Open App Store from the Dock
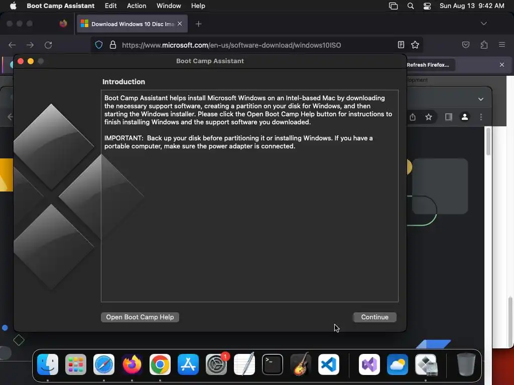The image size is (514, 385). click(188, 364)
